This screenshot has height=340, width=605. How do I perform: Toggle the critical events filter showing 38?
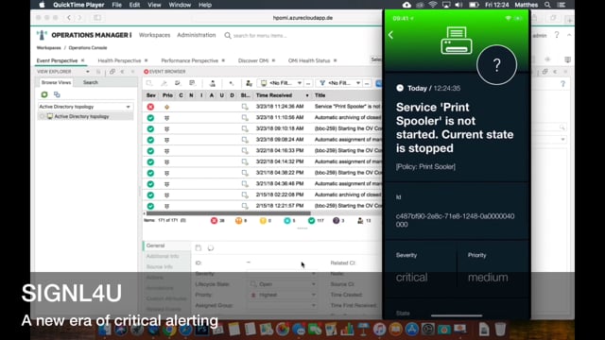click(x=217, y=220)
